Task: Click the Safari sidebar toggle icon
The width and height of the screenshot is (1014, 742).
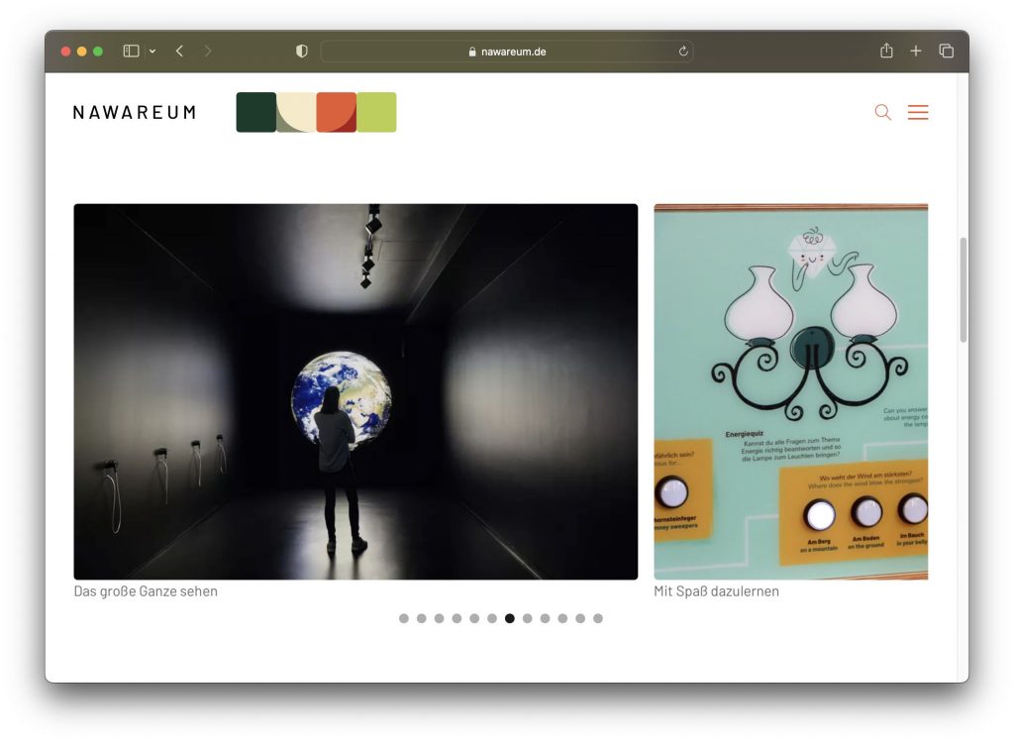Action: (x=131, y=52)
